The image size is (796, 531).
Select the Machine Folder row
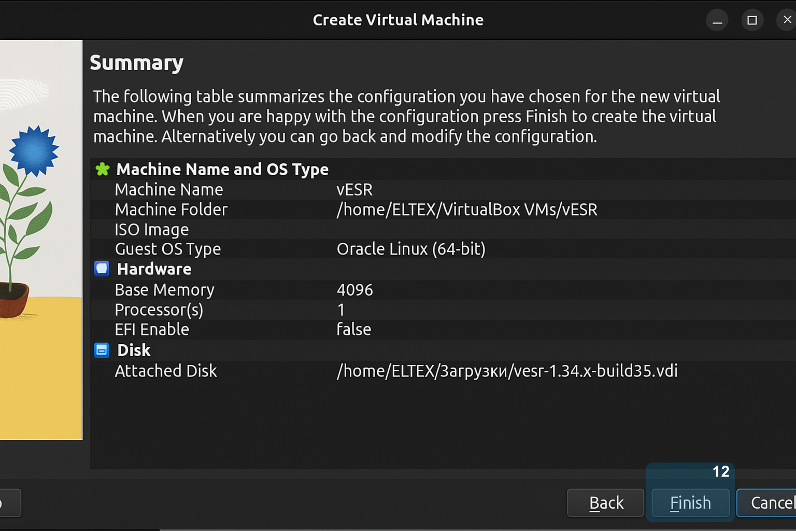(466, 209)
